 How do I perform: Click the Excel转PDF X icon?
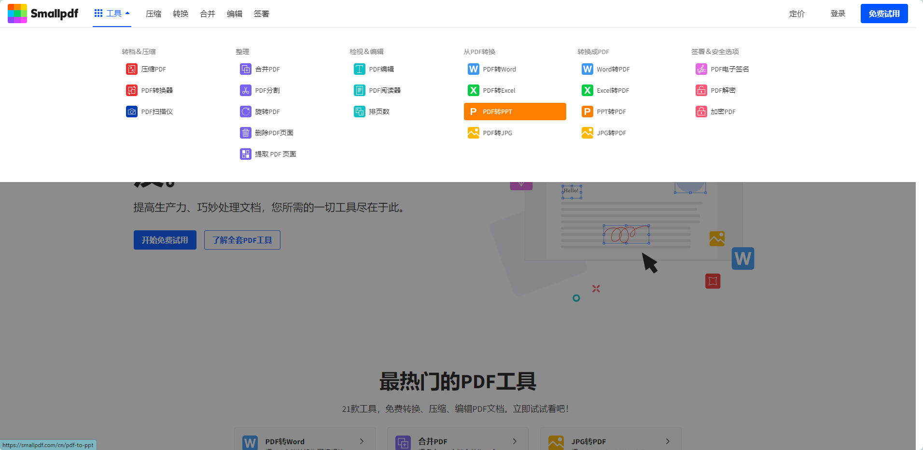coord(587,90)
